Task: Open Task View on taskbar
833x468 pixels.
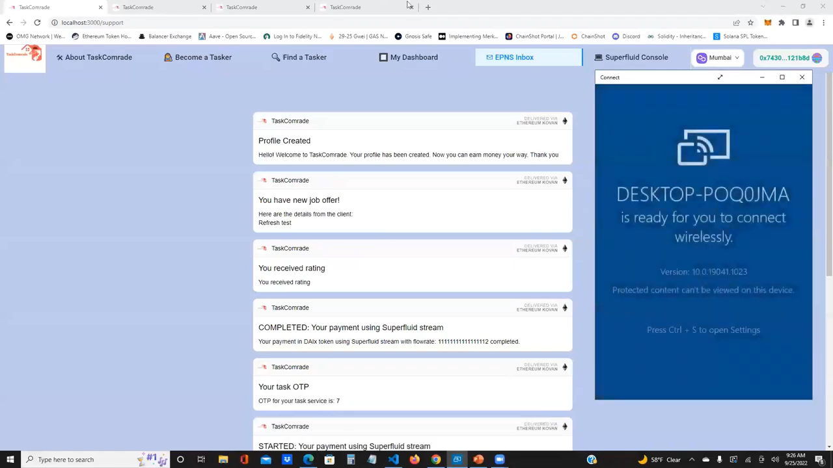Action: click(x=201, y=460)
